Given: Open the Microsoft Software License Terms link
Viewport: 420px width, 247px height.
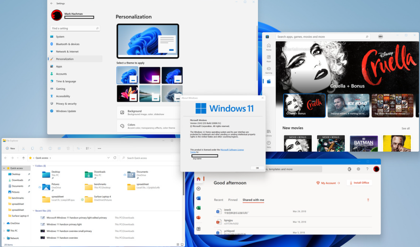Looking at the screenshot, I should click(x=232, y=150).
